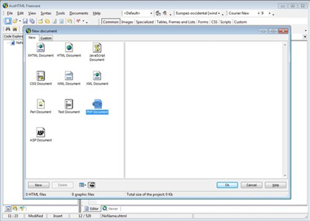Open the Help menu

click(96, 13)
